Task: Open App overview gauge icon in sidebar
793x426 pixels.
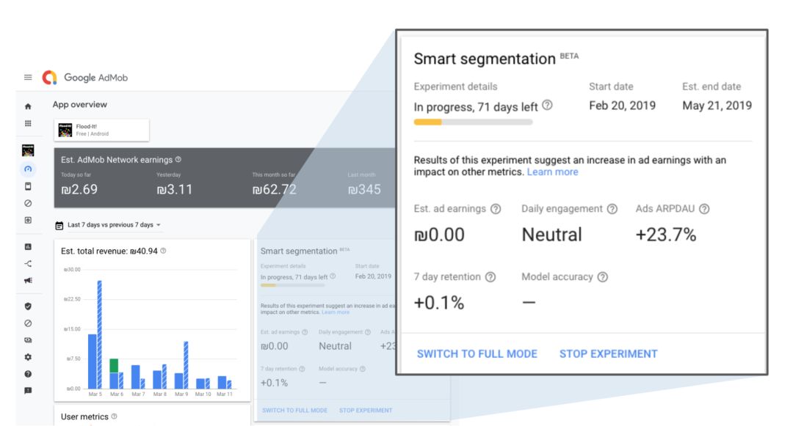Action: 28,169
